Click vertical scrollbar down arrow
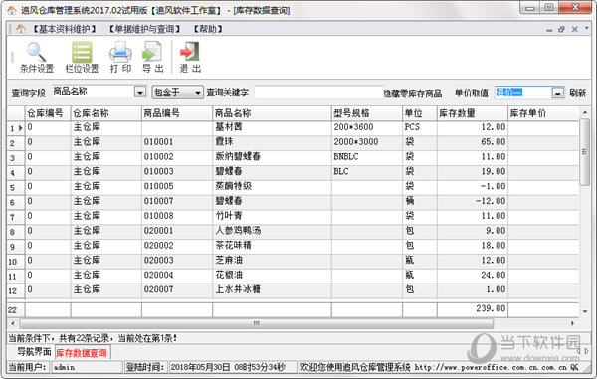The image size is (597, 379). [x=585, y=312]
